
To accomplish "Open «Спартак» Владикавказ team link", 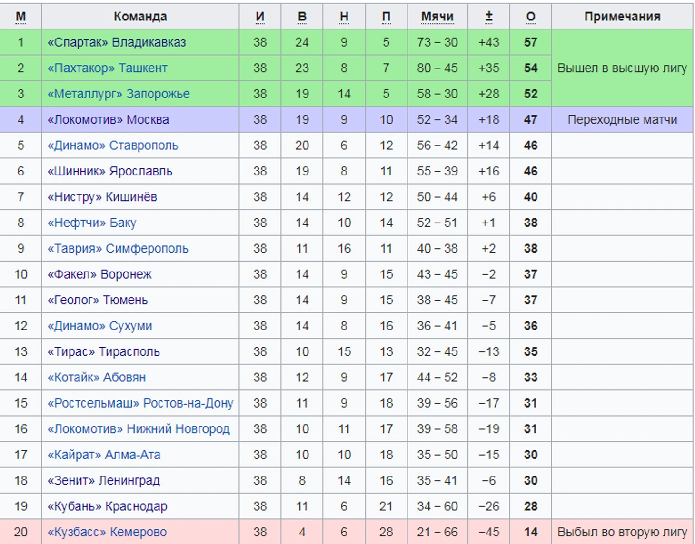I will pos(116,42).
